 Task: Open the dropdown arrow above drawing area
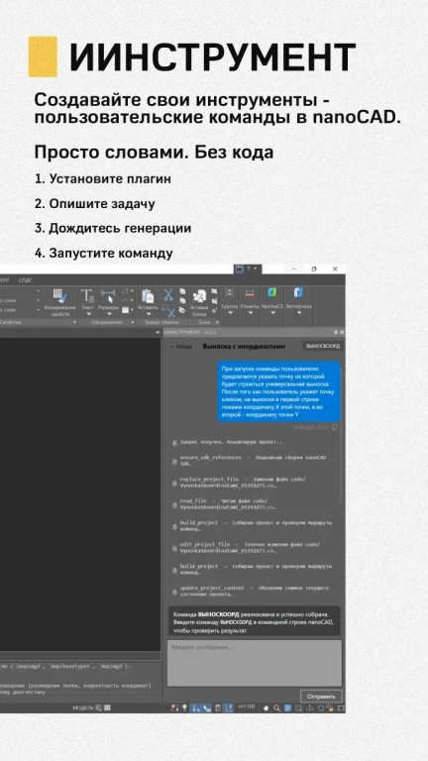click(x=157, y=333)
